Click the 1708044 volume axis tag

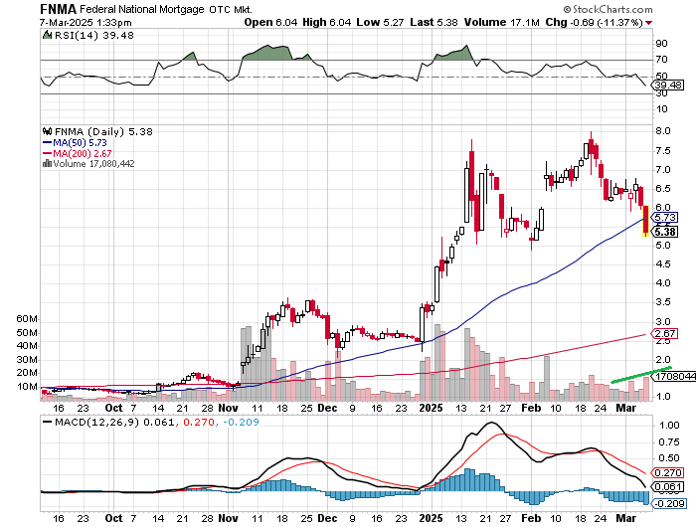(x=673, y=376)
